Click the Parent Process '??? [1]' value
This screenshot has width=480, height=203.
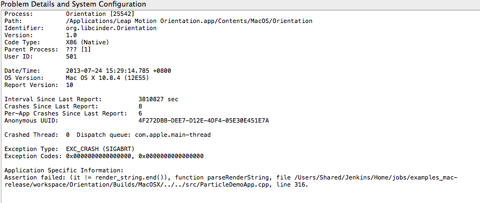[x=78, y=49]
